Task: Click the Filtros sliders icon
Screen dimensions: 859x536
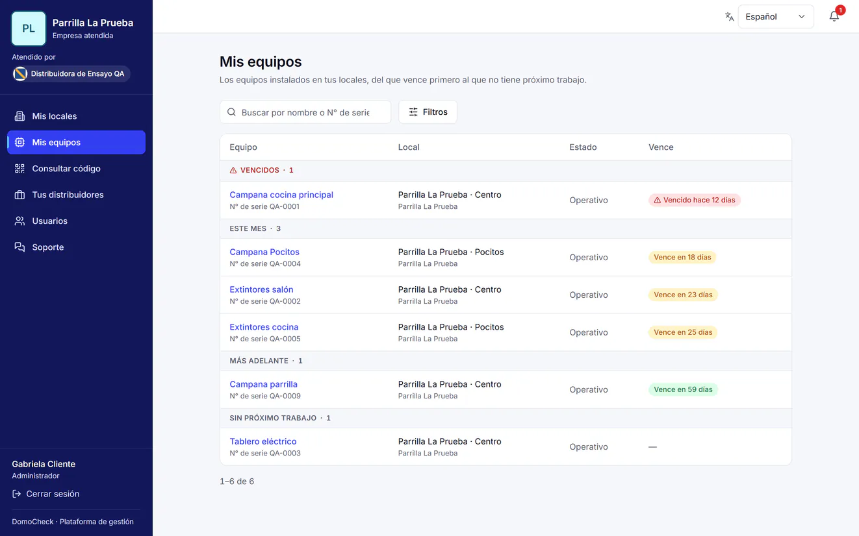Action: [413, 112]
